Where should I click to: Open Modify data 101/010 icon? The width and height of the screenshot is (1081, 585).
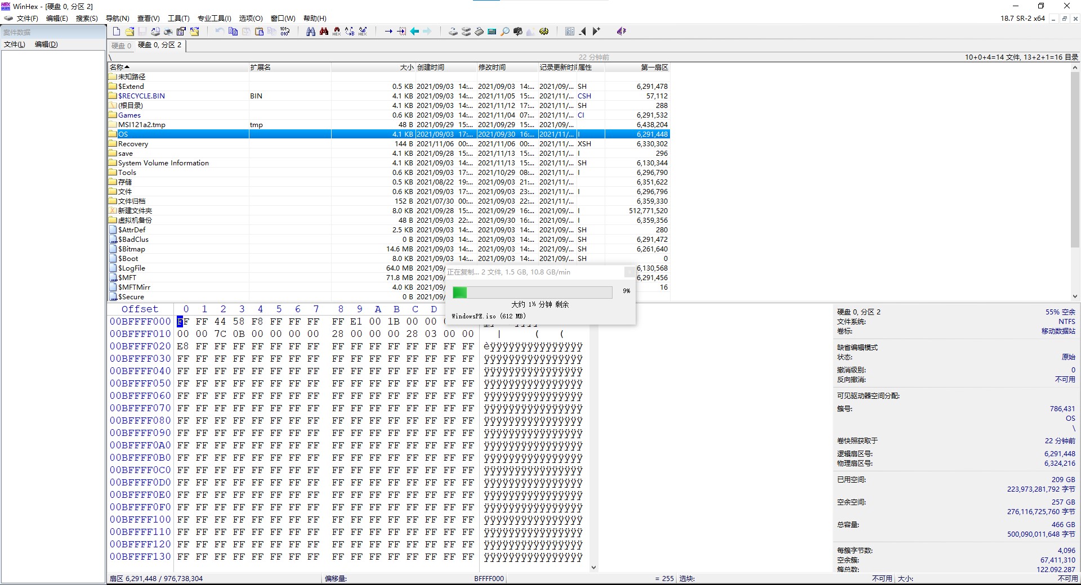(x=285, y=31)
